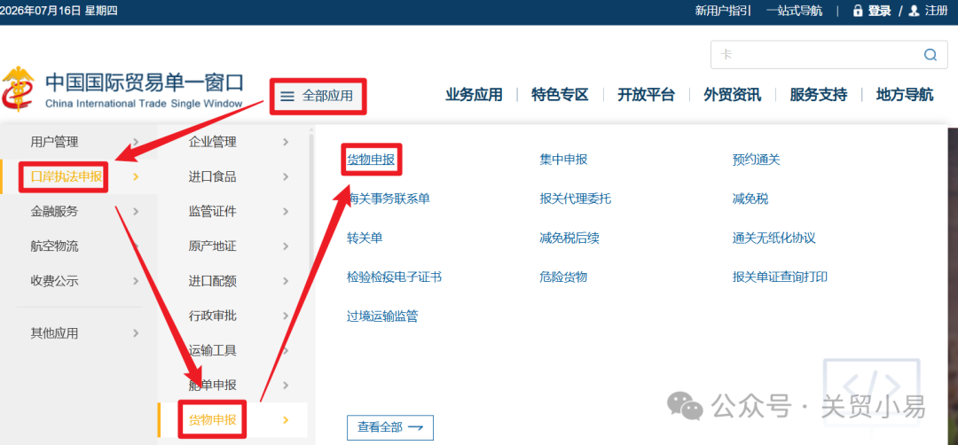Open the 外贸资讯 navigation tab
Viewport: 958px width, 445px height.
coord(732,95)
